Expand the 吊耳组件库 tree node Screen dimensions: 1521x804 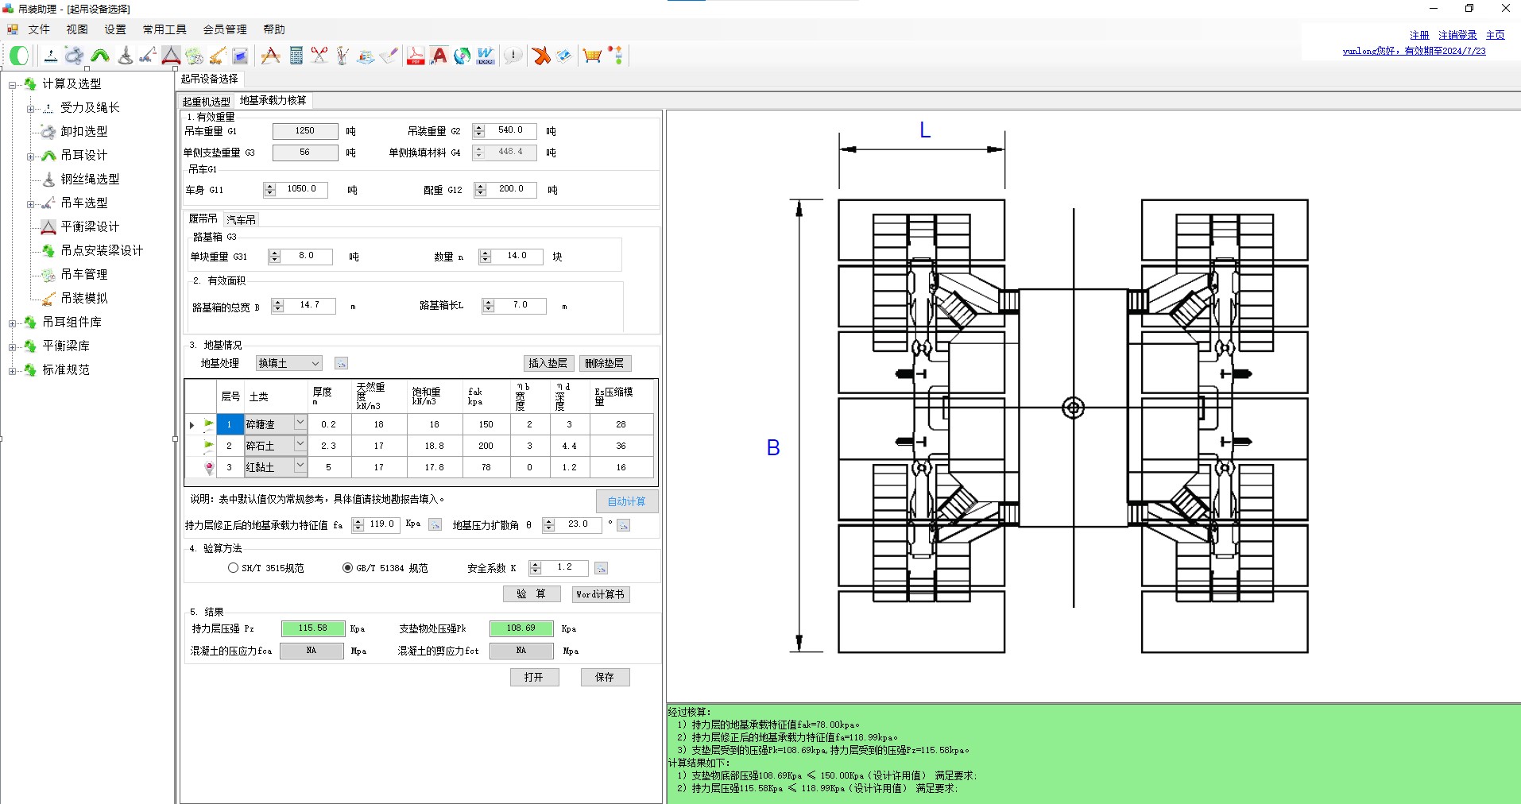pyautogui.click(x=12, y=323)
